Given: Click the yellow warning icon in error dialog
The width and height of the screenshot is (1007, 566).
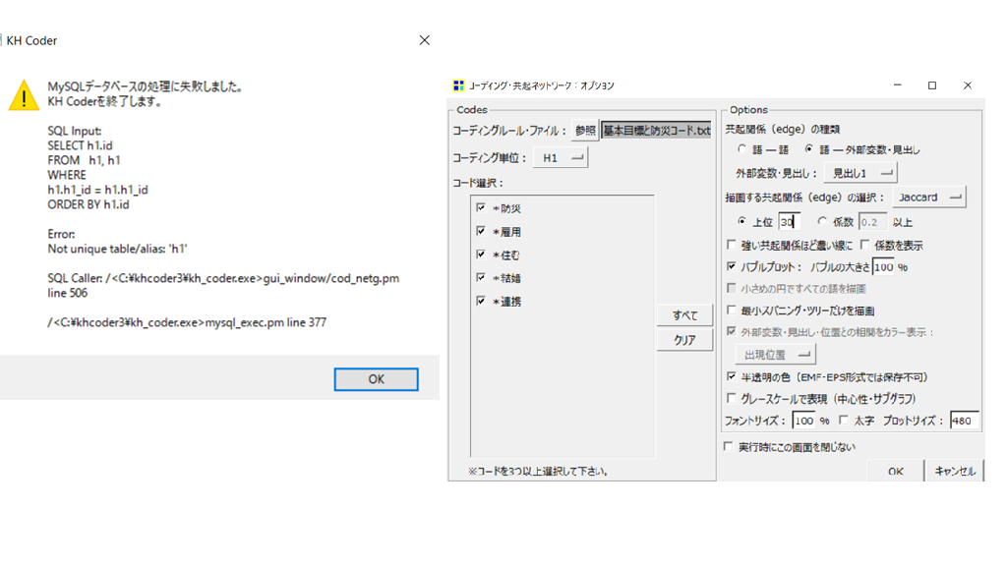Looking at the screenshot, I should coord(24,95).
